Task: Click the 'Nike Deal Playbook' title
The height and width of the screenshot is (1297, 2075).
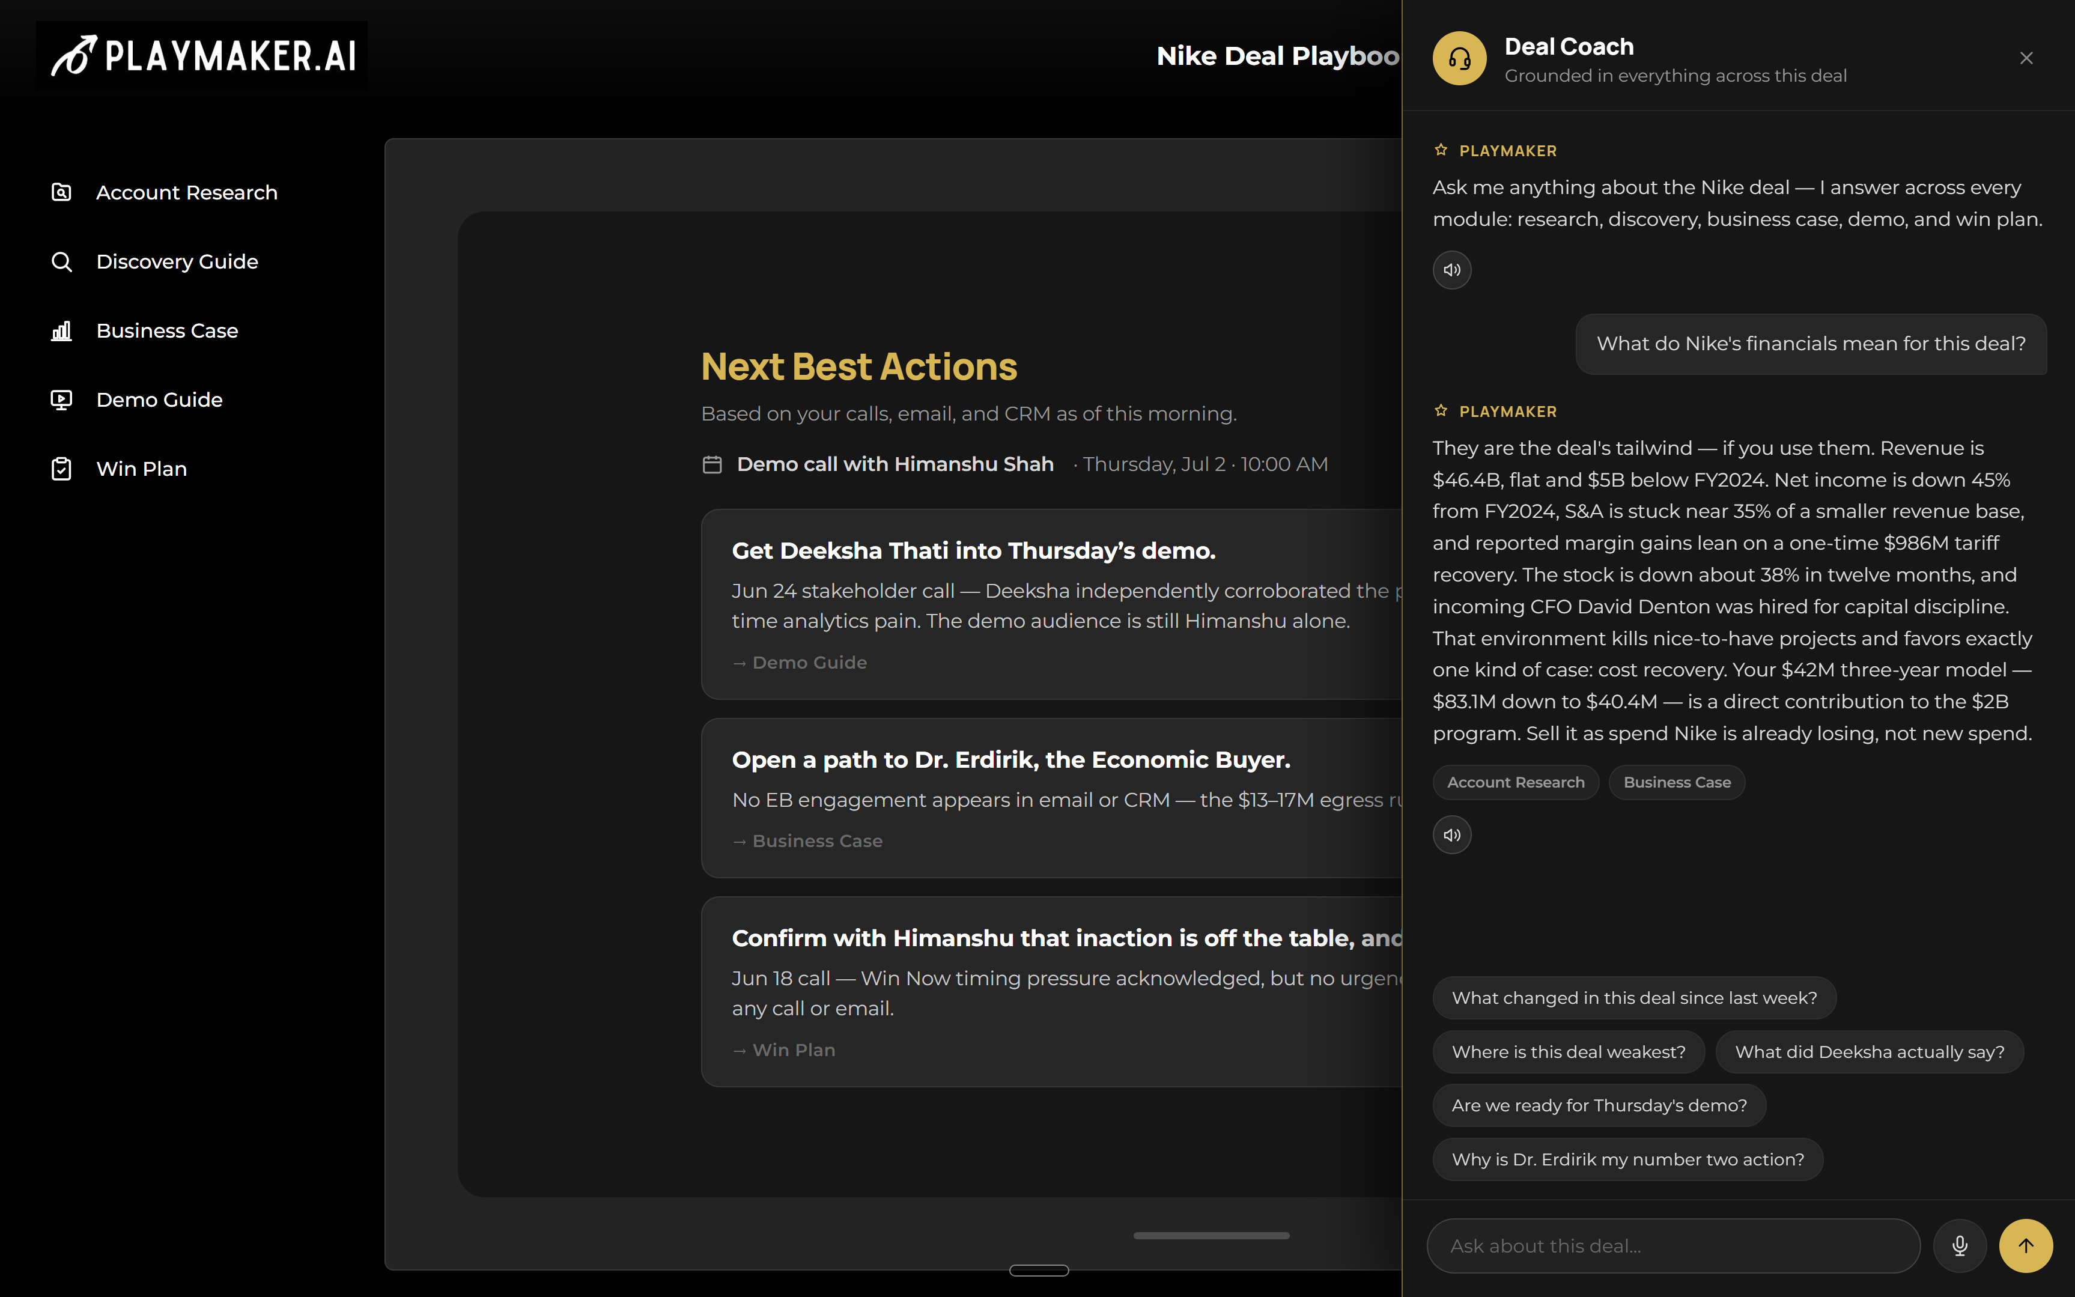Action: [x=1278, y=56]
